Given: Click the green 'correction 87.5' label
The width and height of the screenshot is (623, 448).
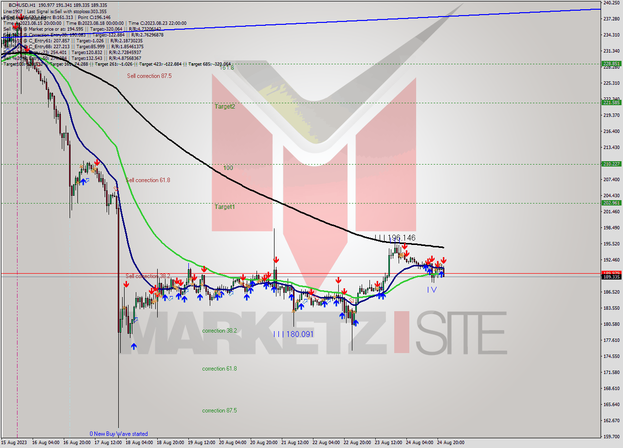Looking at the screenshot, I should [220, 411].
